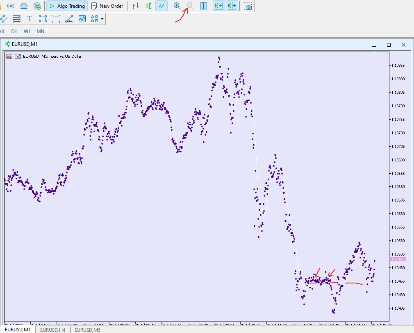Switch to the EURUSD,M5 chart tab

88,330
